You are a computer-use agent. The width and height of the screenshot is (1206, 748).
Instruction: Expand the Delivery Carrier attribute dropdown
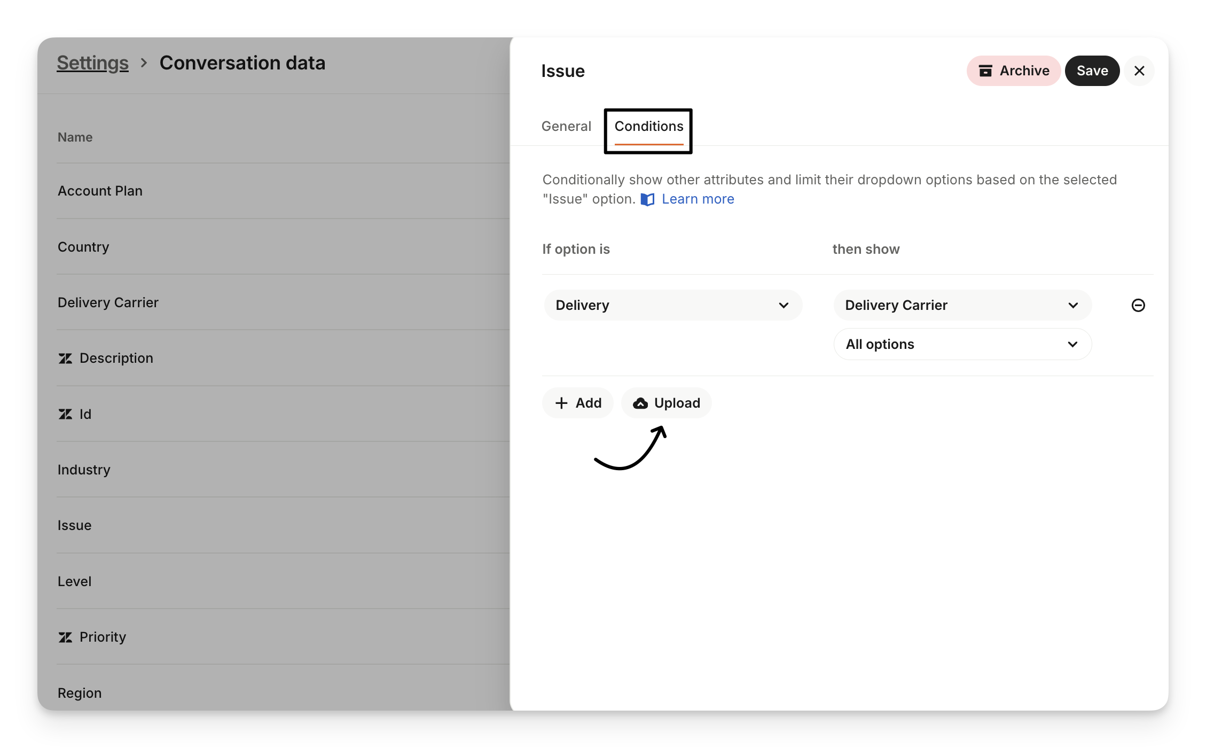(962, 305)
